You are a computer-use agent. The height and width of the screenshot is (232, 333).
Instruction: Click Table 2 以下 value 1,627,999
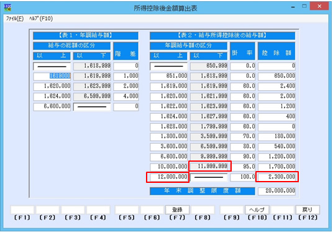coord(209,116)
